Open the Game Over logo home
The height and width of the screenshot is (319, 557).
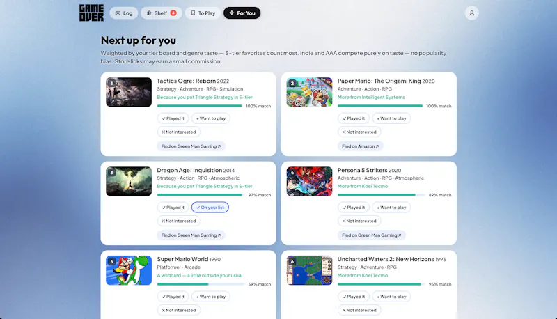[91, 13]
